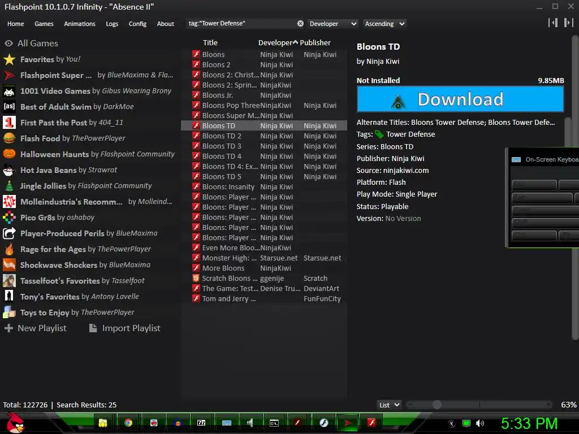Open the Toys to Enjoy blocks icon
Image resolution: width=579 pixels, height=434 pixels.
pyautogui.click(x=9, y=313)
